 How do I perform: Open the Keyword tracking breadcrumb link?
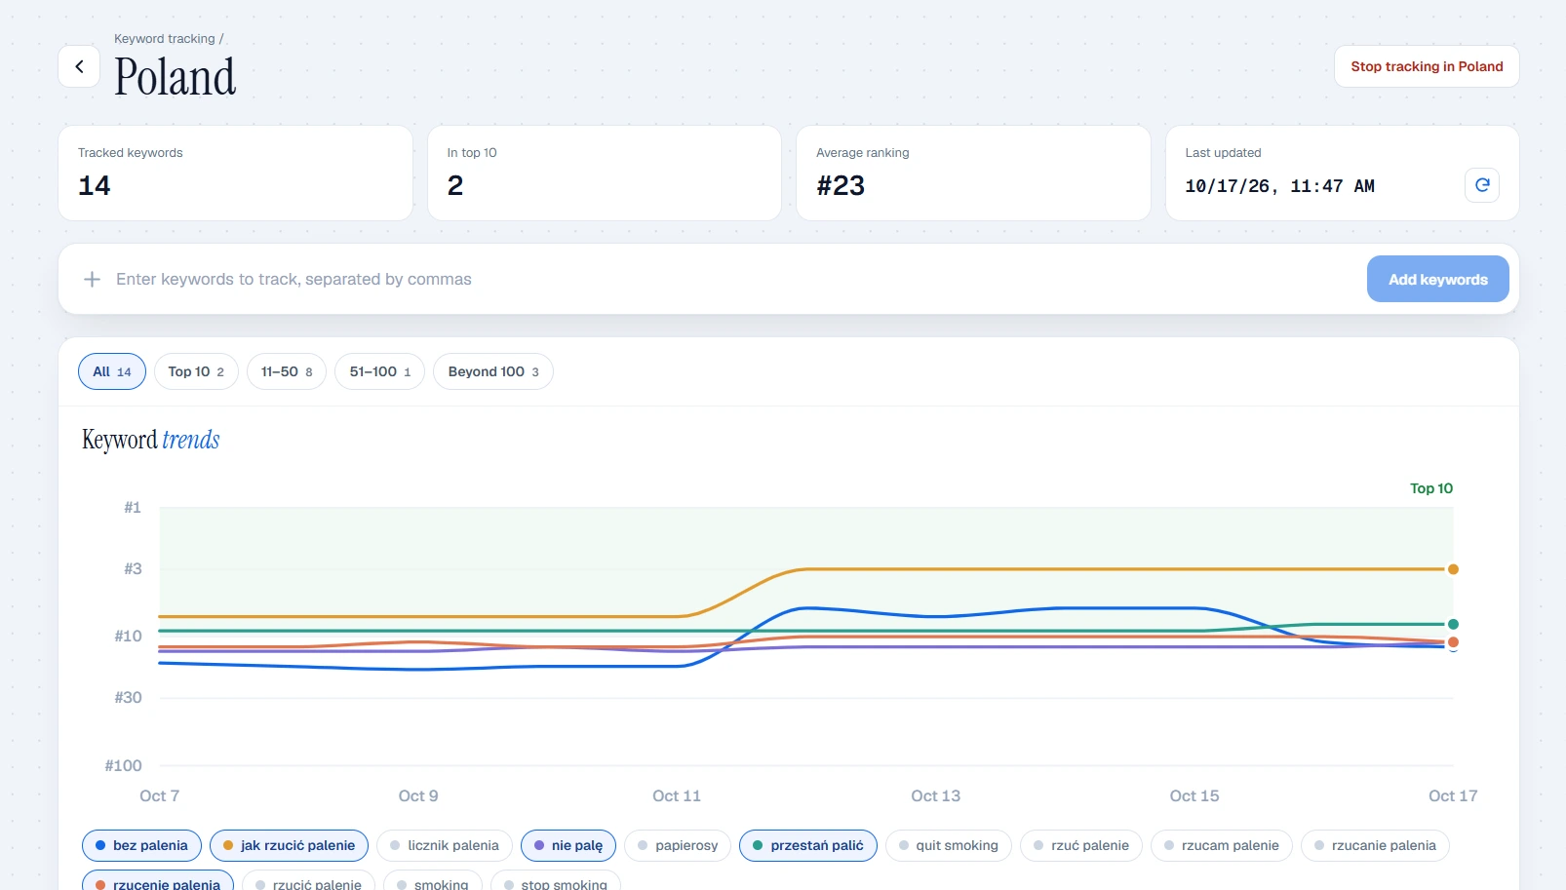click(x=165, y=39)
